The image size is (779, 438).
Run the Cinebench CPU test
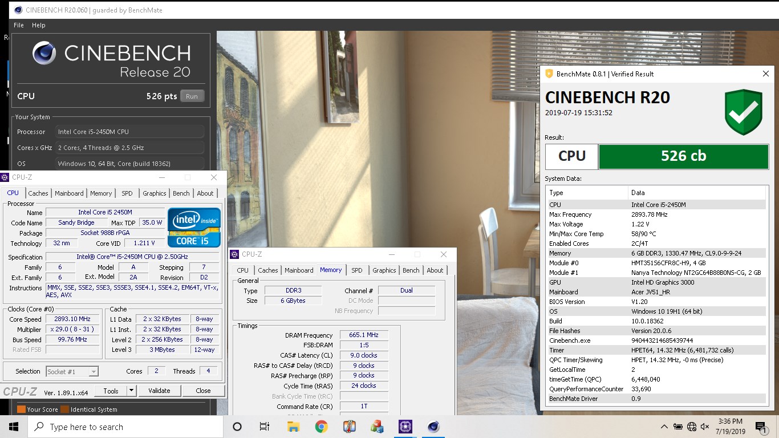point(192,96)
